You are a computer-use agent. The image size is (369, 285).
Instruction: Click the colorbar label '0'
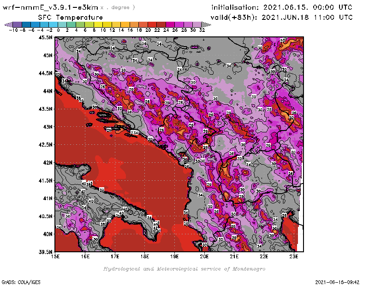pyautogui.click(x=58, y=30)
